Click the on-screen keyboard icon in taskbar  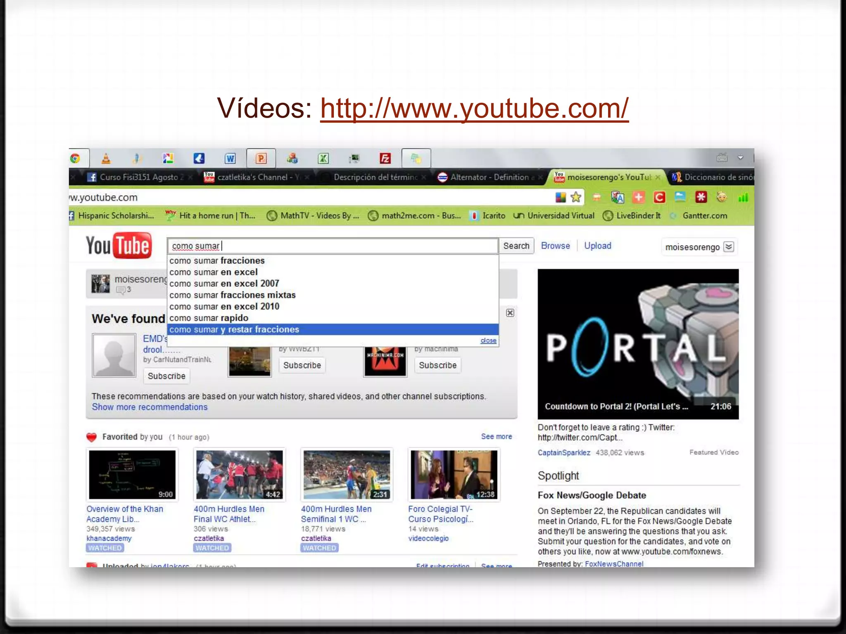[x=722, y=157]
